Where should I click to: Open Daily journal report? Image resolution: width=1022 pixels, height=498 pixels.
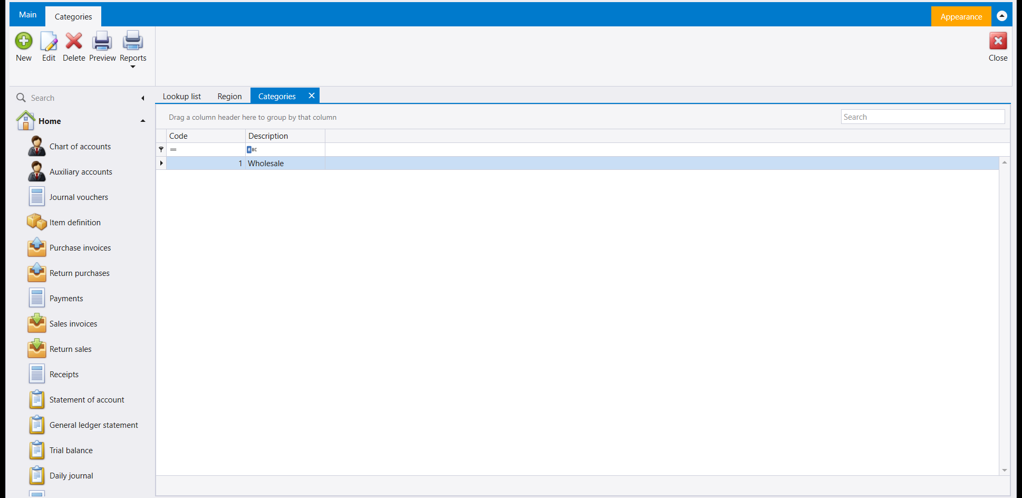click(71, 476)
